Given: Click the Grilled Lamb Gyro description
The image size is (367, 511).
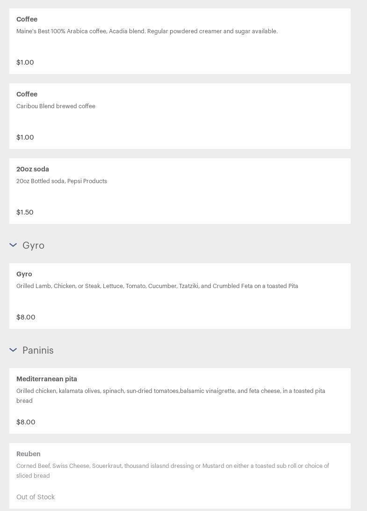Looking at the screenshot, I should pyautogui.click(x=157, y=286).
